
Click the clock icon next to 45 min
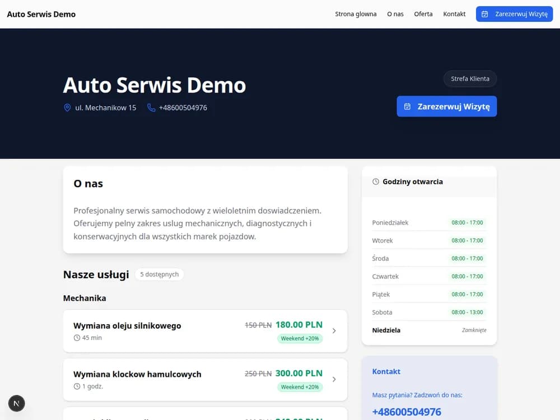point(77,338)
